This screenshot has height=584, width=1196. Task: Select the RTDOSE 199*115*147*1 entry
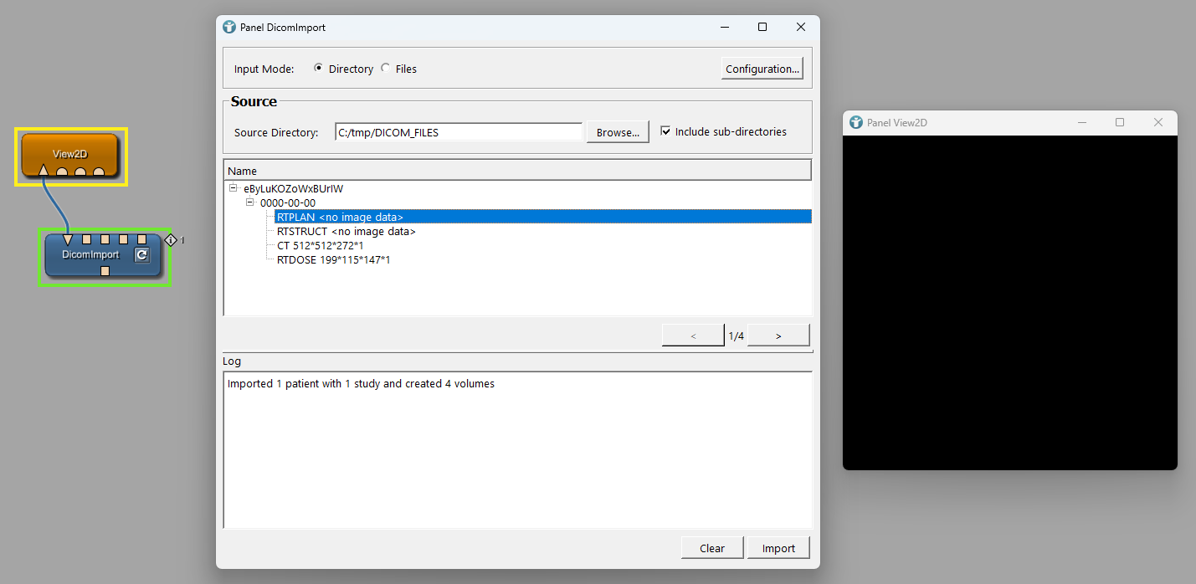[x=333, y=260]
